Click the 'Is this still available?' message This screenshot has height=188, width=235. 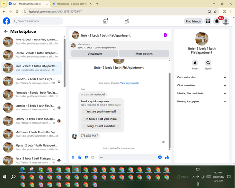point(93,94)
